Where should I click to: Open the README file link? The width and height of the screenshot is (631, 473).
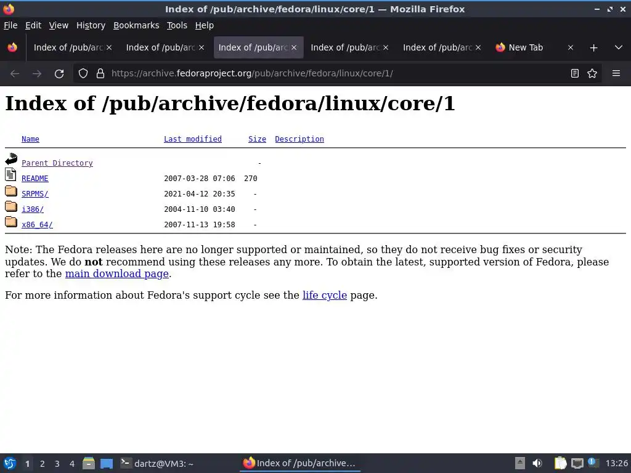[x=35, y=179]
